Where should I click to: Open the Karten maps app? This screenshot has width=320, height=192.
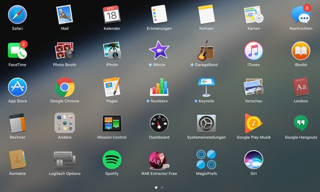point(253,15)
